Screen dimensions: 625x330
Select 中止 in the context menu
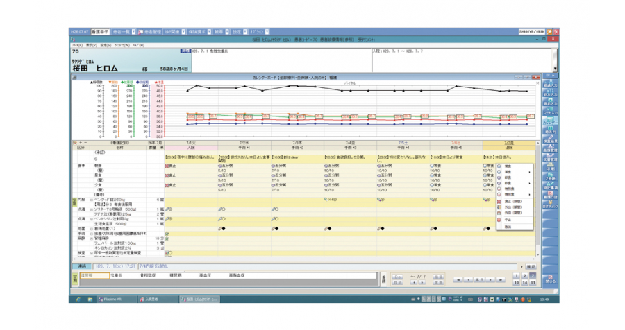(x=514, y=220)
